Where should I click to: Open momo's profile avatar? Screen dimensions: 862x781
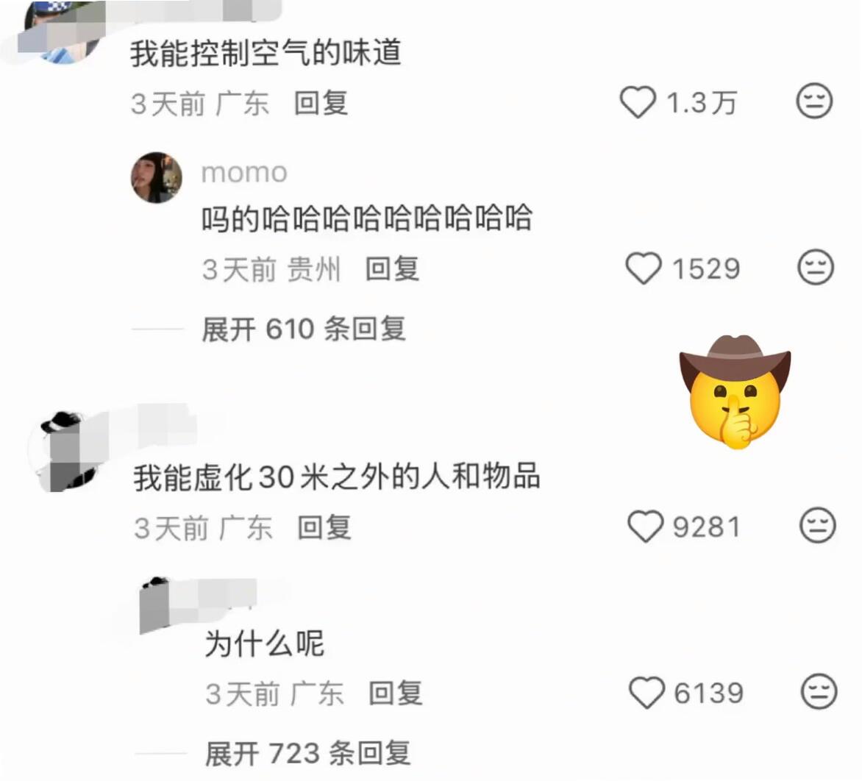pos(156,177)
